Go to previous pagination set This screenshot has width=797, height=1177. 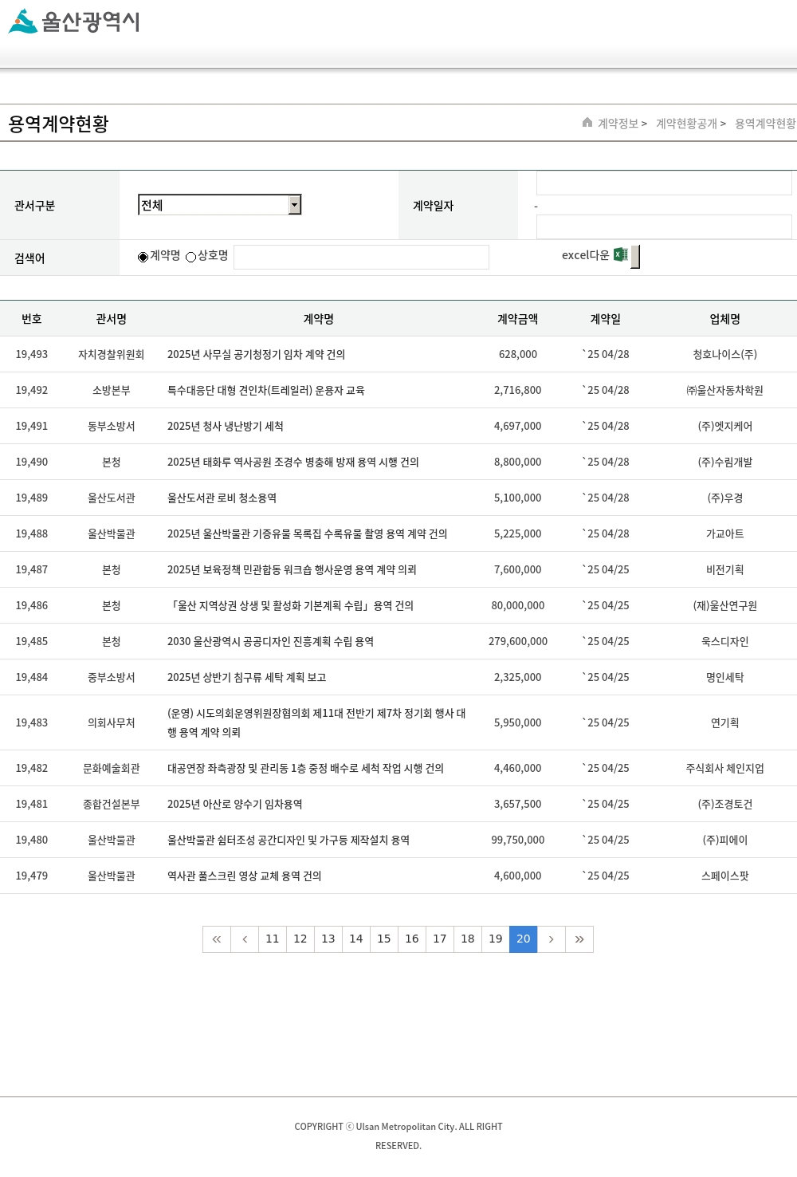[245, 939]
